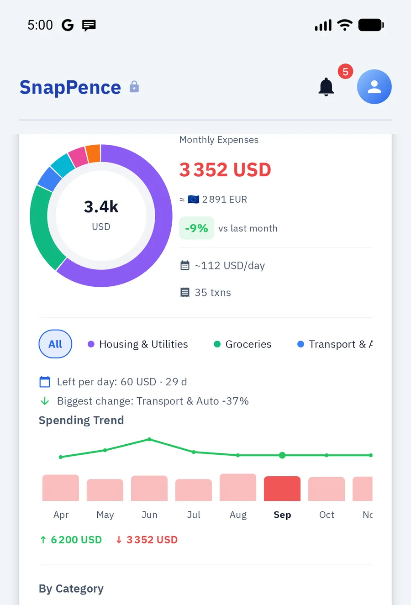Tap the Oct month label
The height and width of the screenshot is (605, 411).
click(x=327, y=515)
